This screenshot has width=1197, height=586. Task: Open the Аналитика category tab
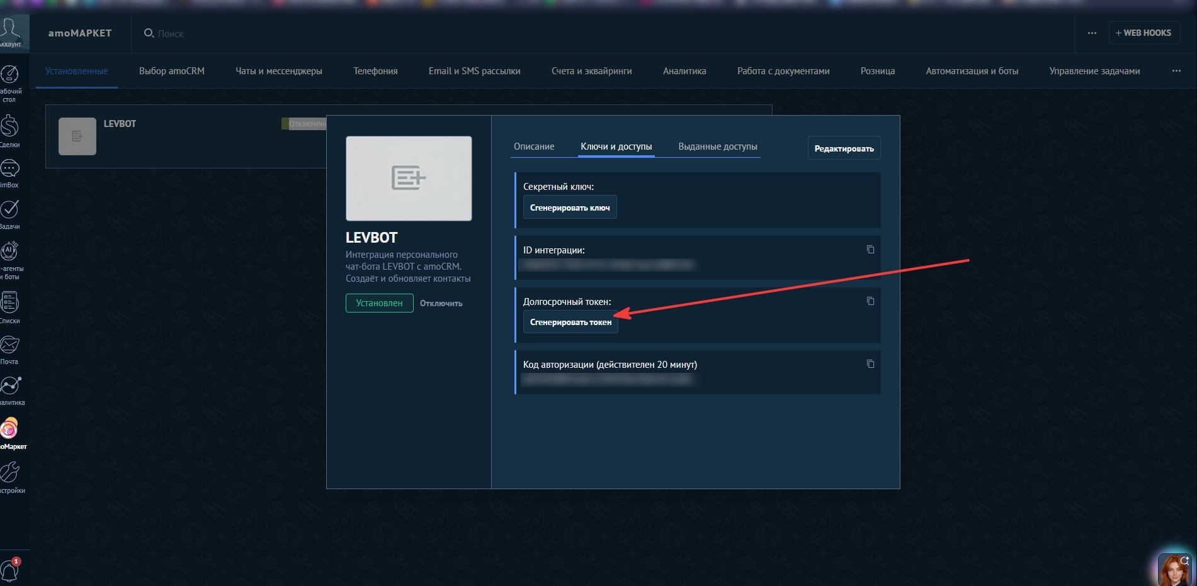coord(684,71)
